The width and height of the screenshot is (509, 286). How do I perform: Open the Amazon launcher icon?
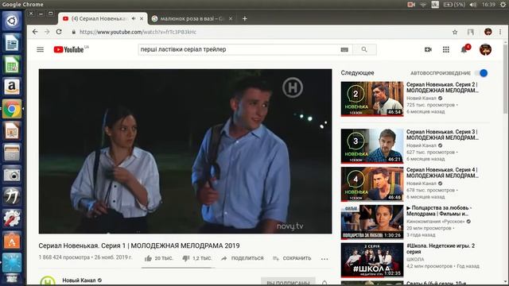point(12,87)
